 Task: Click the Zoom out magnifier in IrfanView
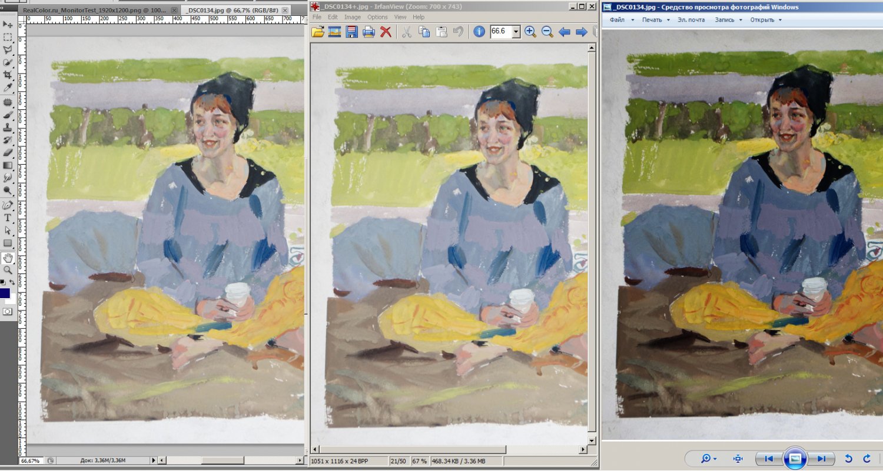(547, 32)
